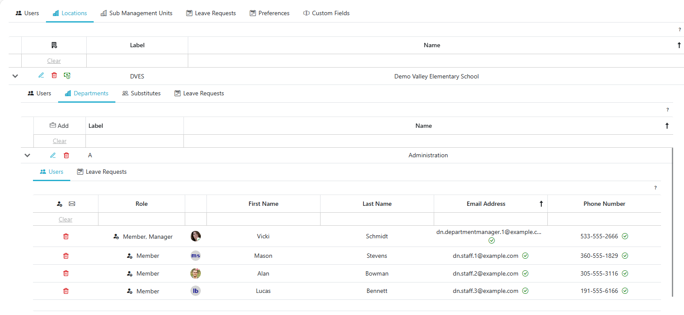Delete the DVES location trash icon
Viewport: 684px width, 315px height.
coord(54,75)
